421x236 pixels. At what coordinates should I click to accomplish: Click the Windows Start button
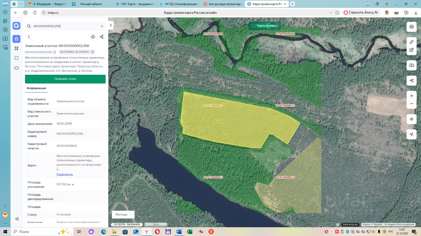tap(5, 231)
